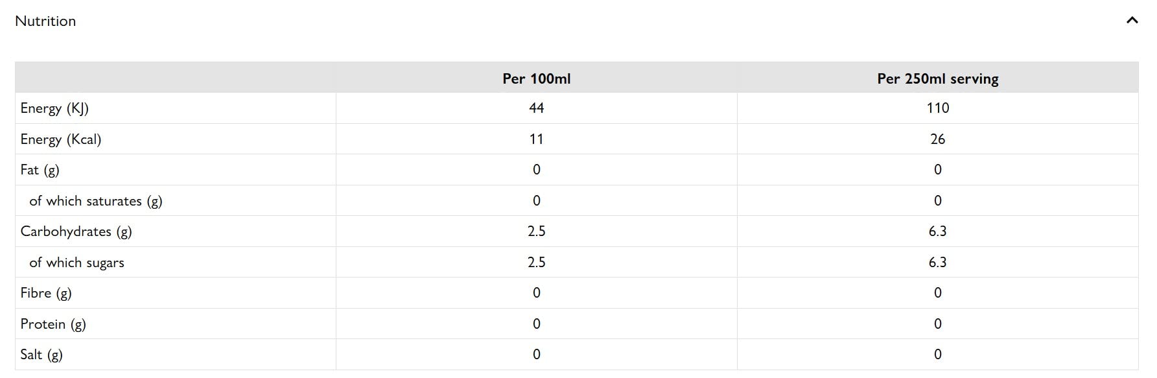Select the Salt (g) row label
This screenshot has width=1157, height=378.
click(x=41, y=355)
